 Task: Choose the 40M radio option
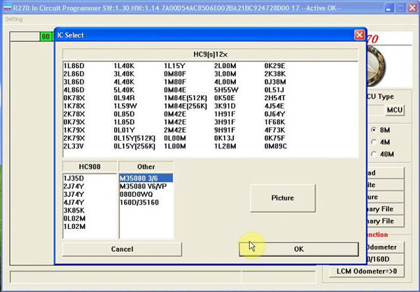point(374,154)
